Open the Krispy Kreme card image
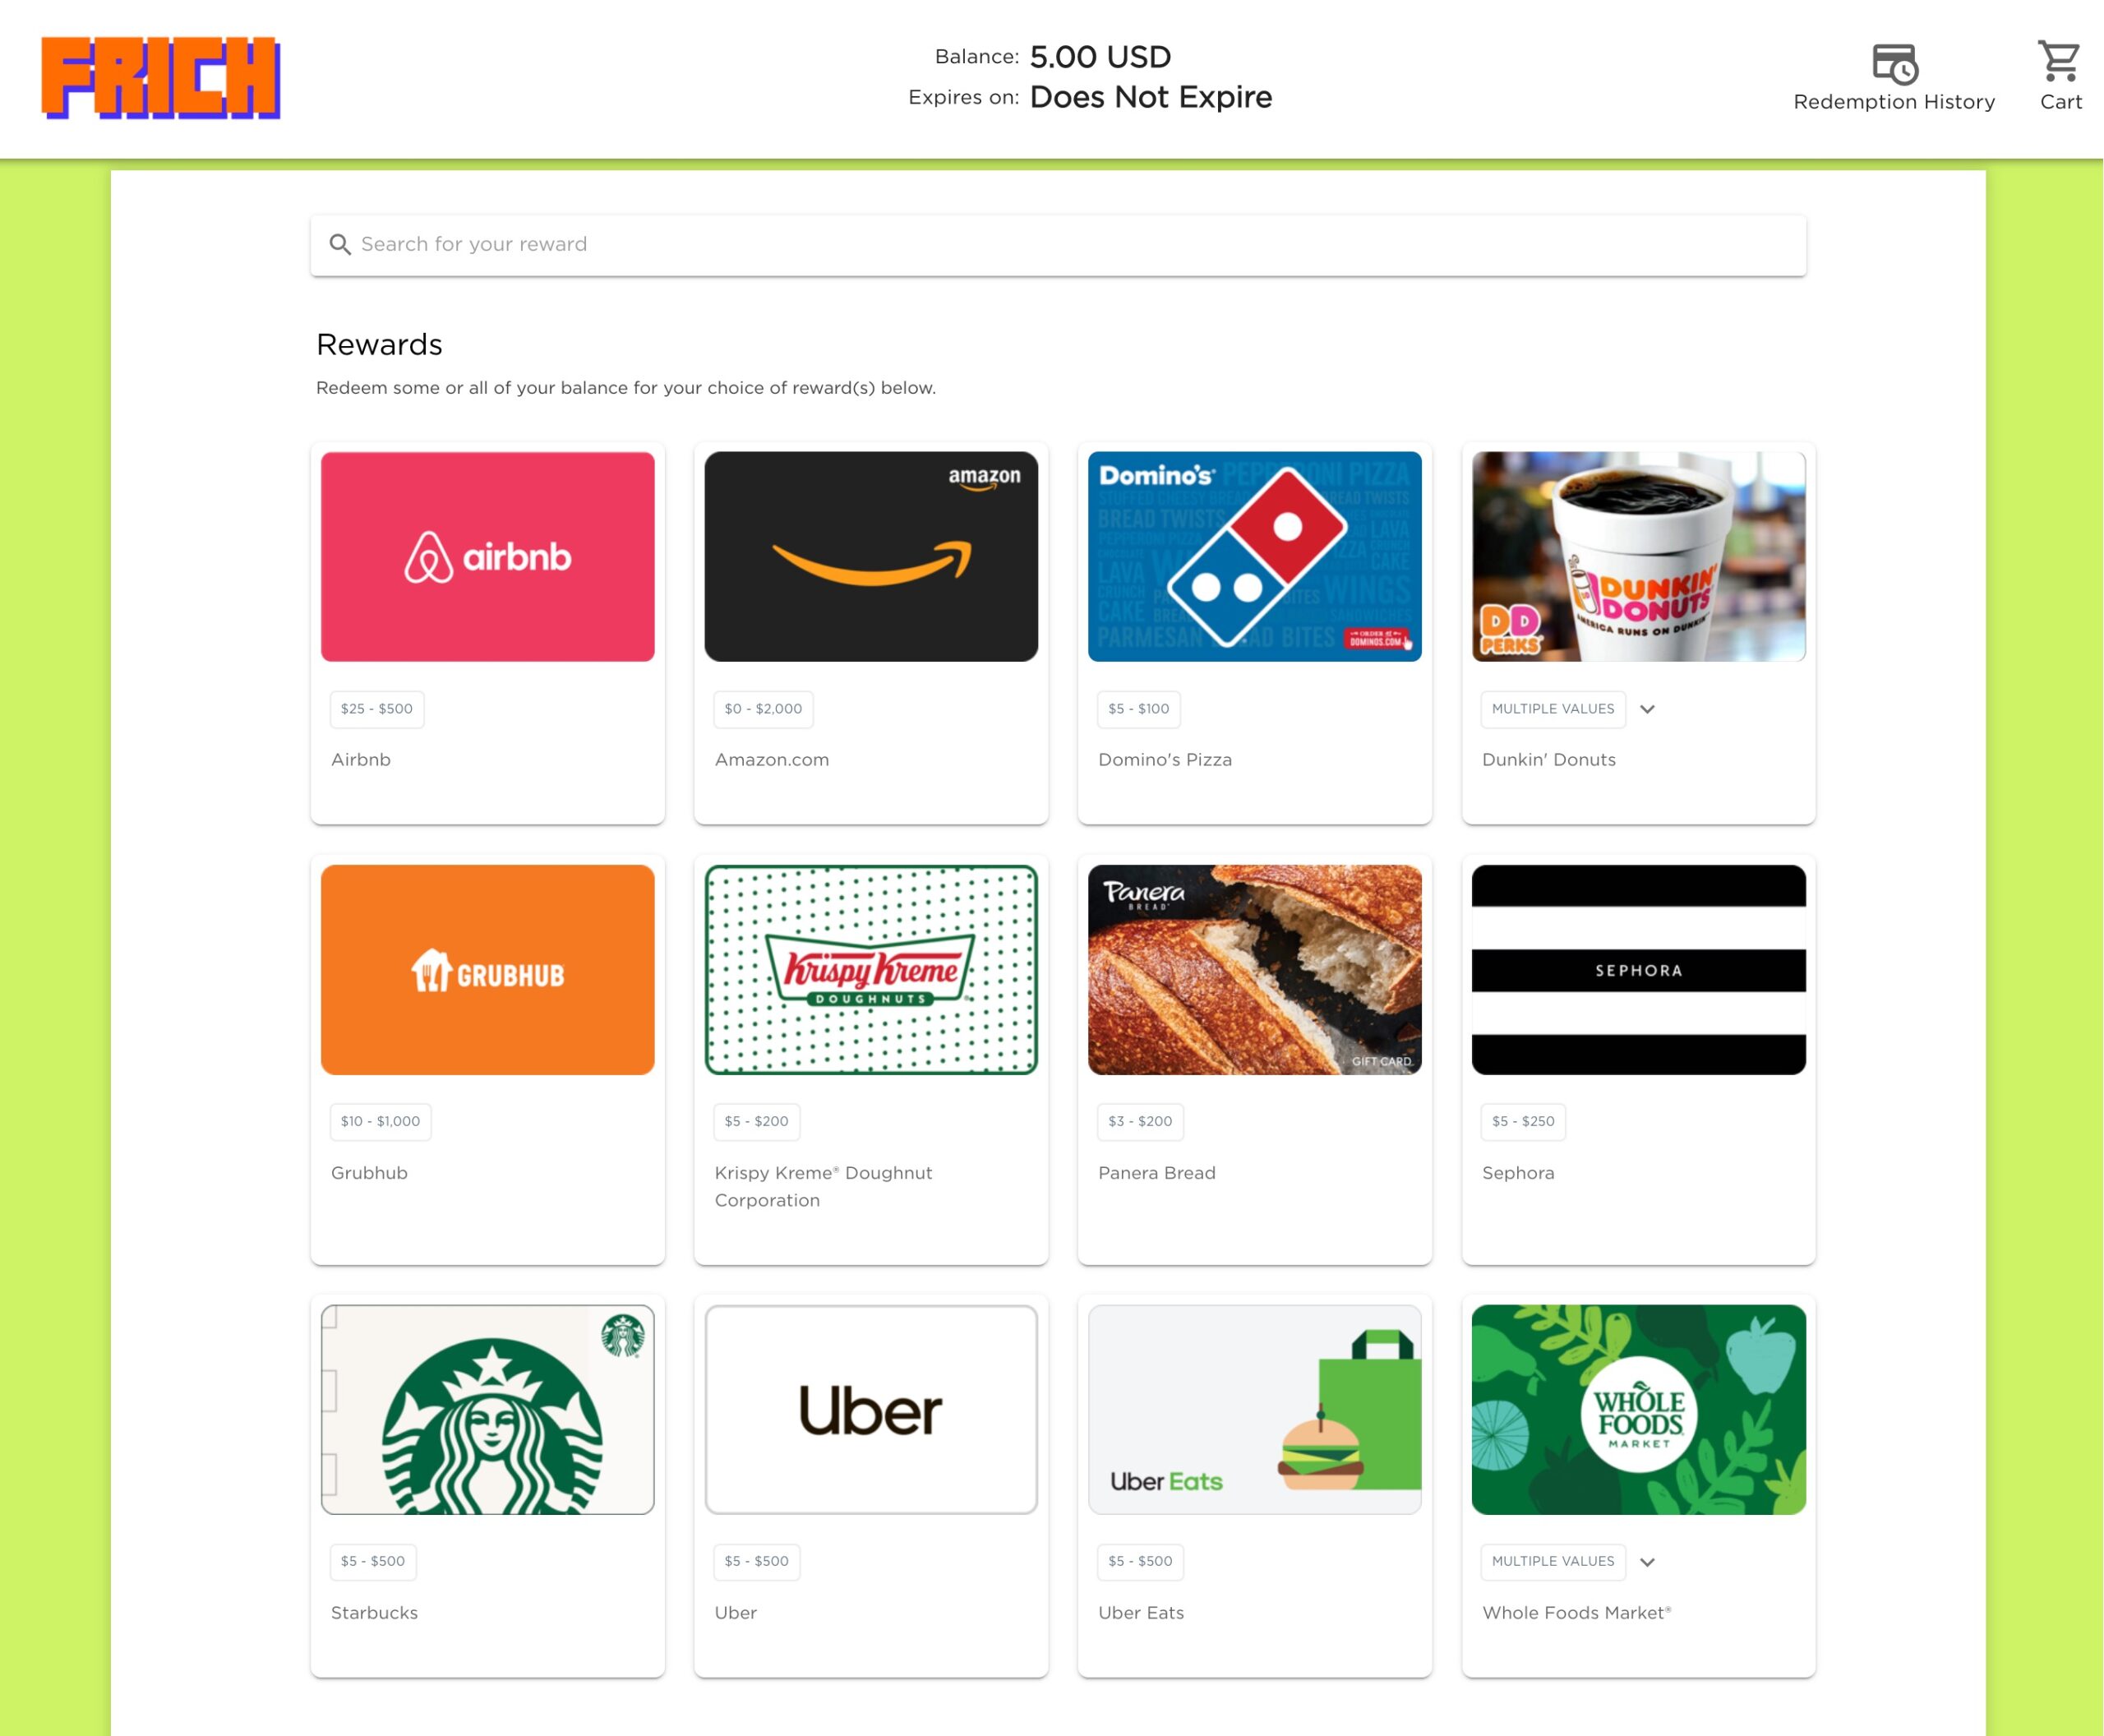Screen dimensions: 2104x1736 [871, 970]
